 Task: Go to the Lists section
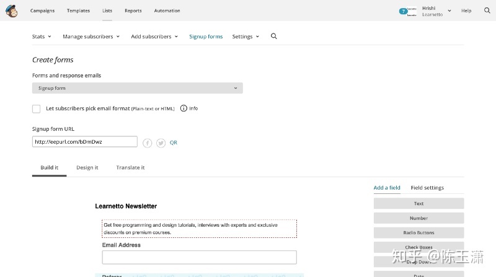[x=107, y=11]
